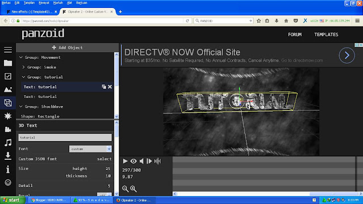The image size is (363, 204).
Task: Zoom out the timeline
Action: tap(125, 189)
